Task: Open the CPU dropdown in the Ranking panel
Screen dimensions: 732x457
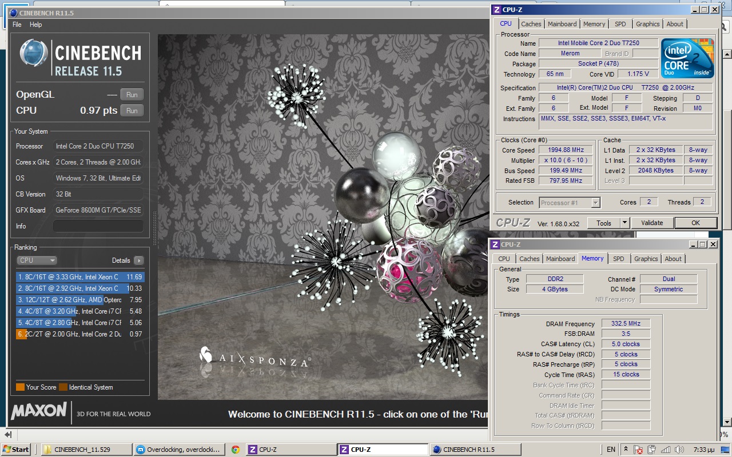Action: pyautogui.click(x=37, y=260)
